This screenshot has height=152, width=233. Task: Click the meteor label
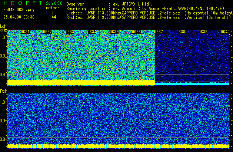[x=53, y=8]
